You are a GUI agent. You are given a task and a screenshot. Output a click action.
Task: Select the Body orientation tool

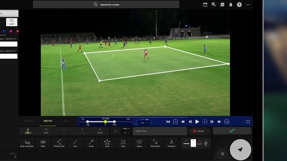click(27, 143)
